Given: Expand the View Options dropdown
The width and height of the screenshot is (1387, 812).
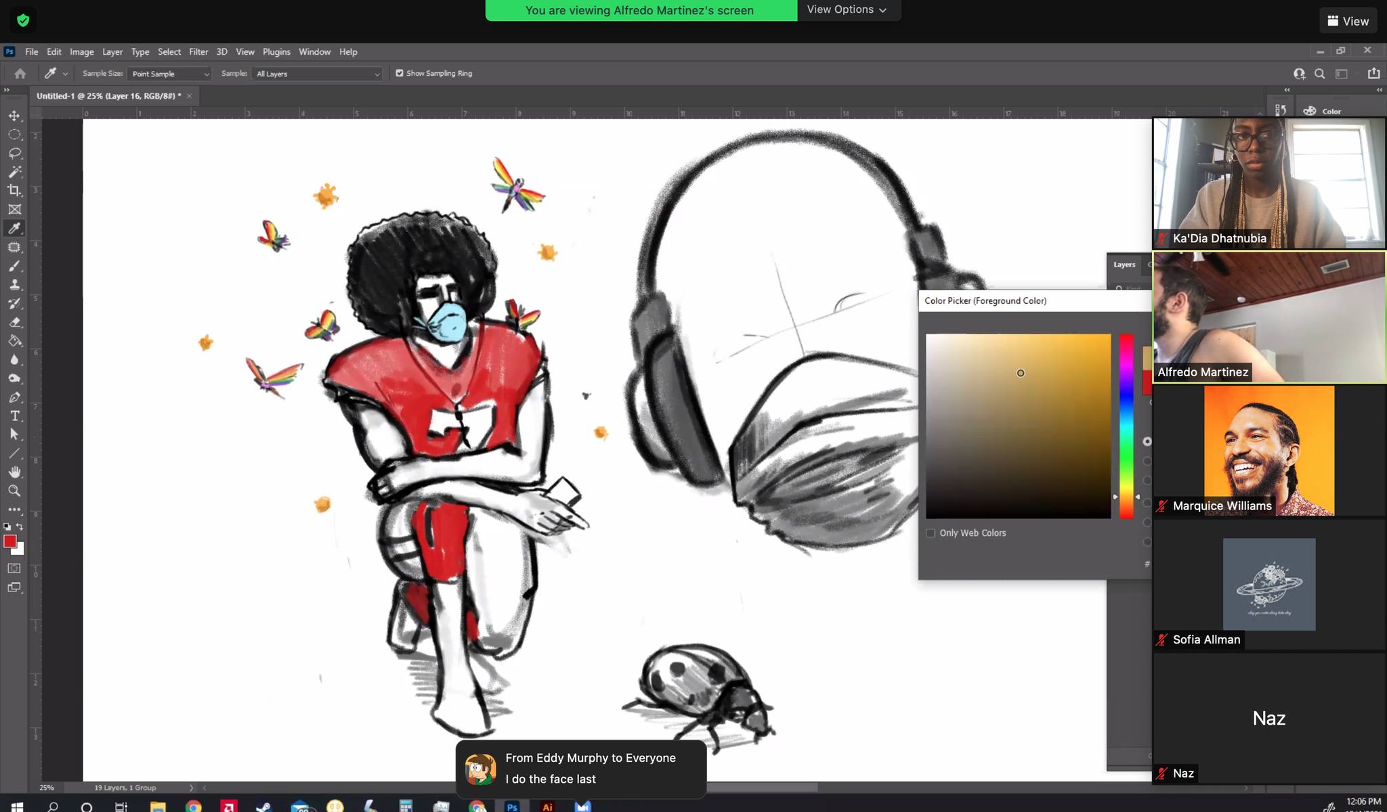Looking at the screenshot, I should tap(849, 9).
